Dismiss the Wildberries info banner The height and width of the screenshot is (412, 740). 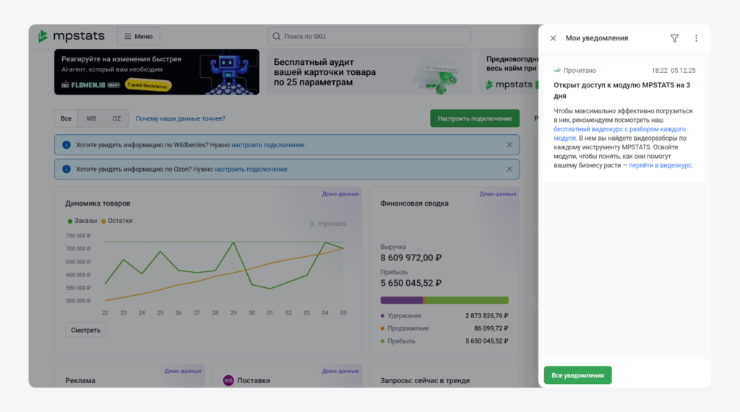pos(509,145)
